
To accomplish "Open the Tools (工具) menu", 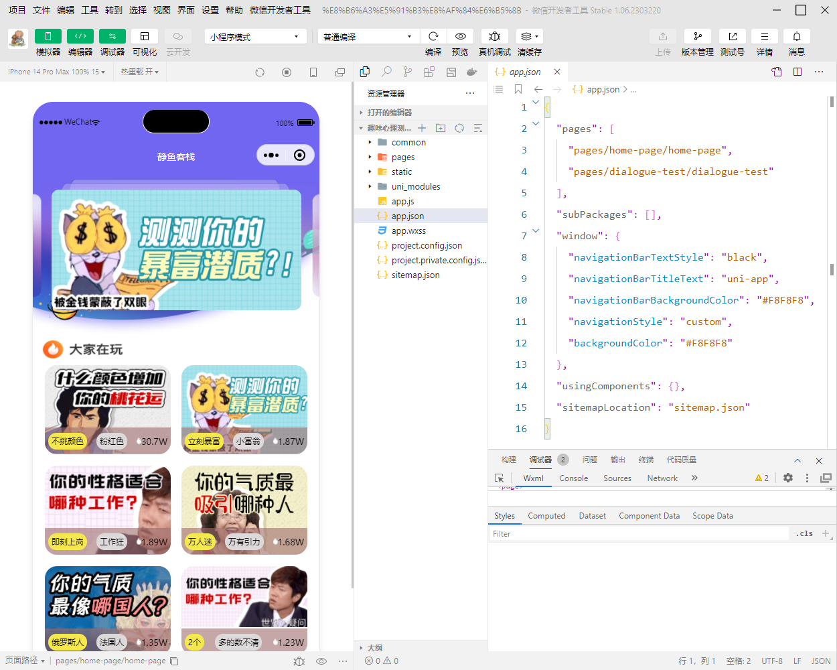I will coord(90,10).
